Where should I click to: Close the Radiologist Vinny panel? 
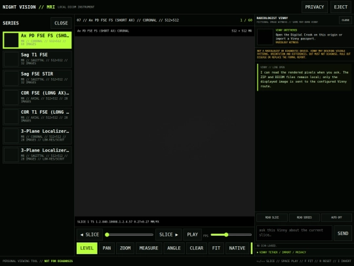345,20
